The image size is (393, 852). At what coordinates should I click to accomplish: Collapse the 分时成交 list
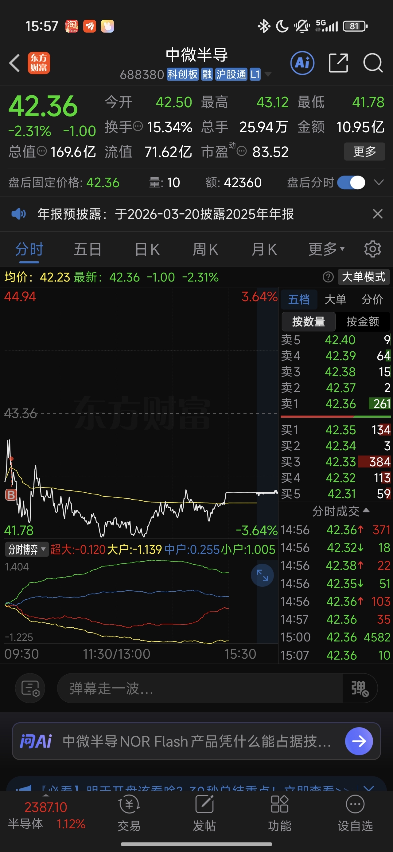click(x=341, y=511)
